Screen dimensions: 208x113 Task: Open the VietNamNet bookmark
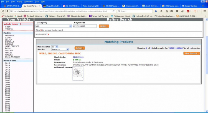coord(7,16)
